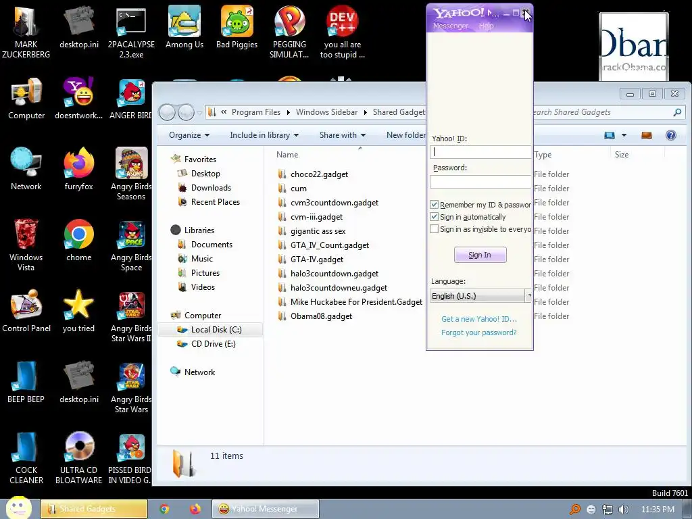692x519 pixels.
Task: Open the change view options arrow
Action: (624, 135)
